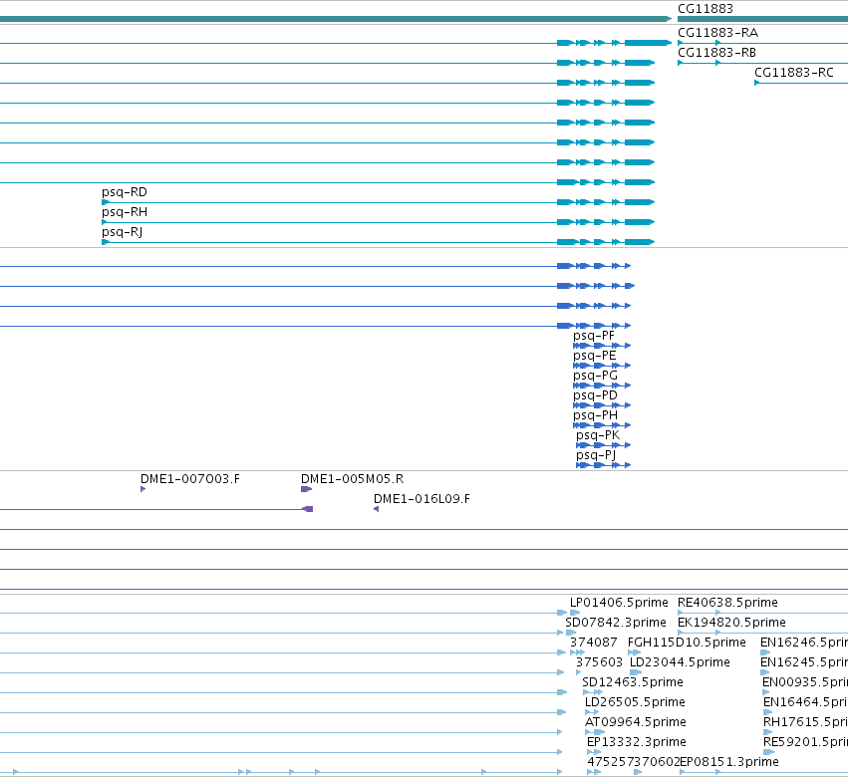Open the LP01406.5prime EST label
This screenshot has height=777, width=848.
619,603
